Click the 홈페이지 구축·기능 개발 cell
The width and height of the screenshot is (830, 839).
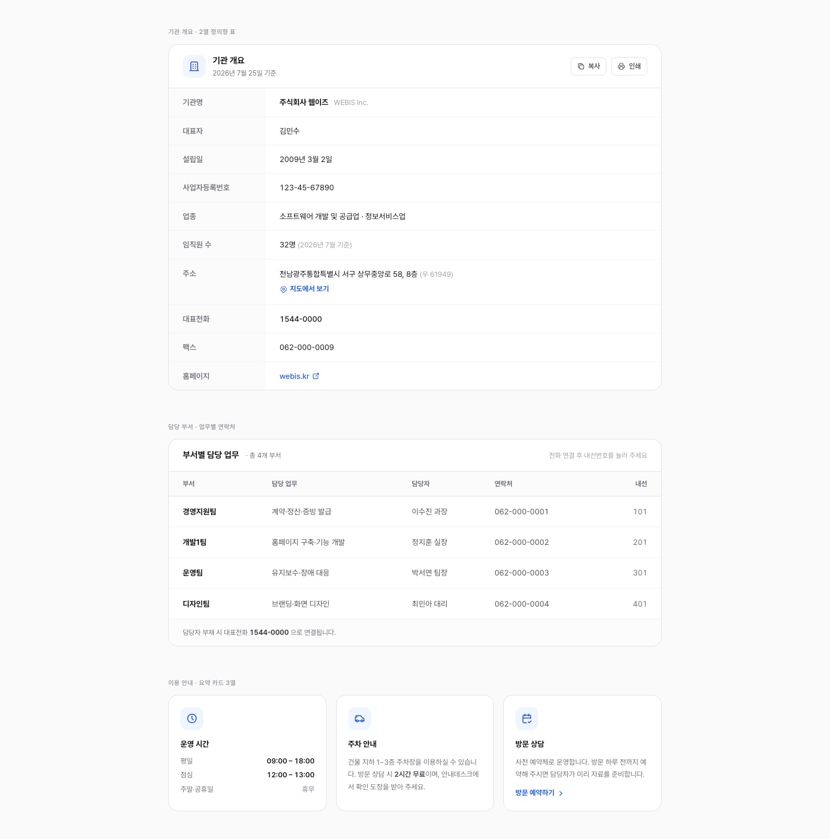click(308, 542)
